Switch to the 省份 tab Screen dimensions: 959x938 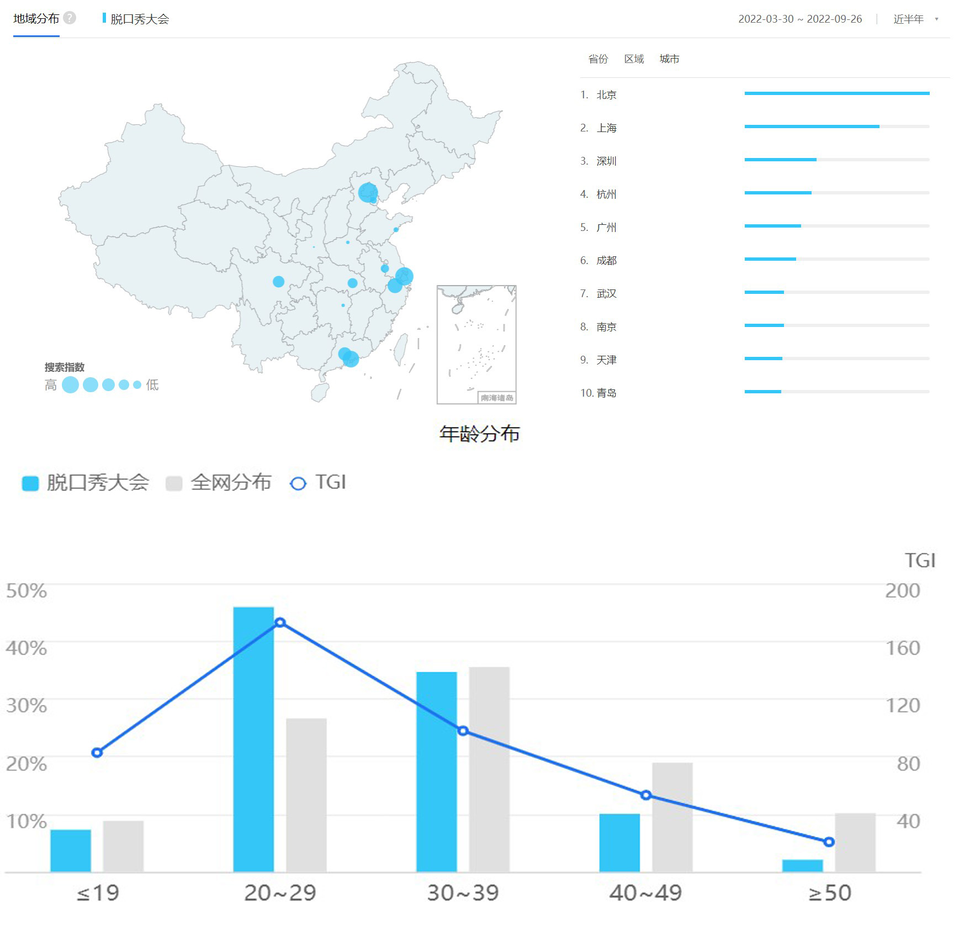tap(598, 59)
